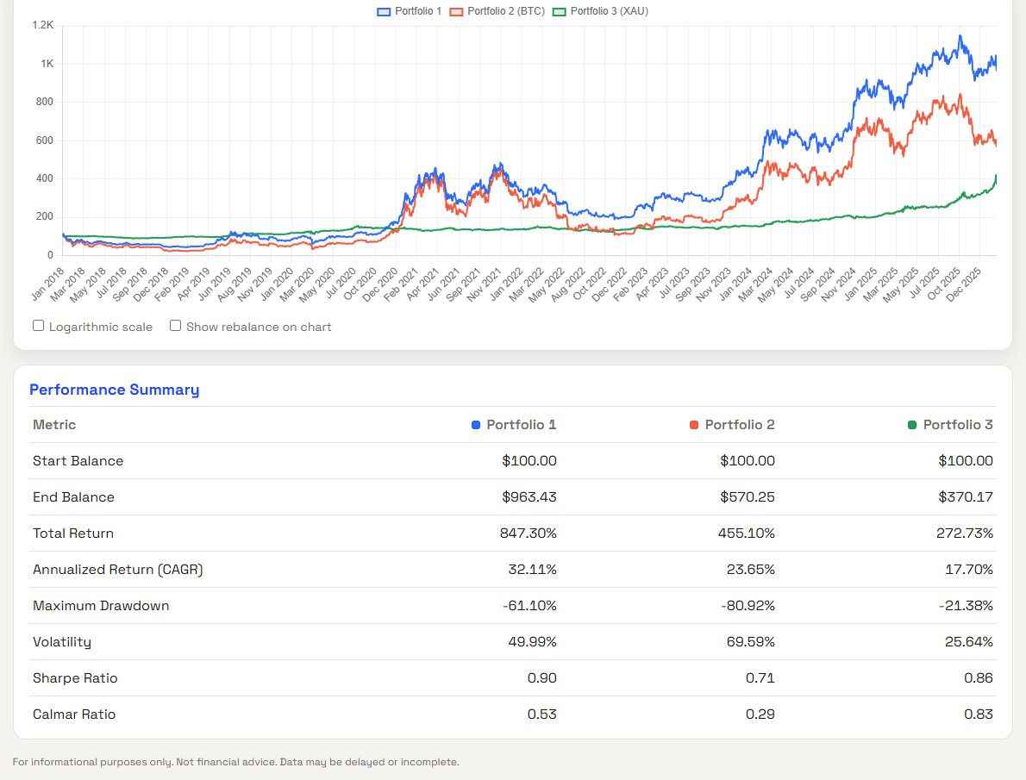This screenshot has height=780, width=1026.
Task: Click the 32.11% CAGR value
Action: click(533, 570)
